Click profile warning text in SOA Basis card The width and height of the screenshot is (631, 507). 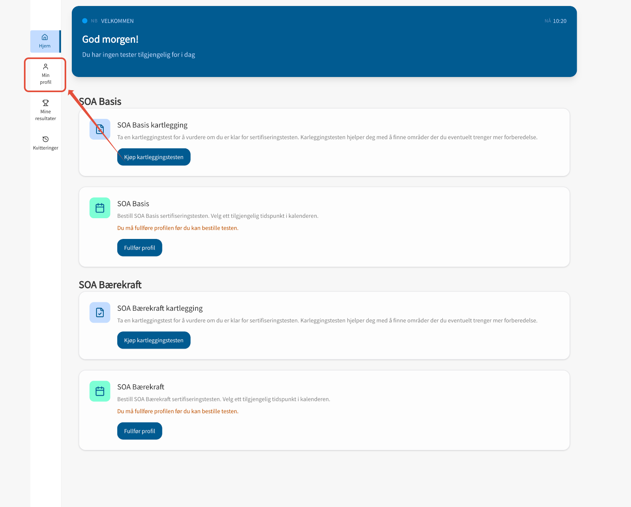pos(178,228)
